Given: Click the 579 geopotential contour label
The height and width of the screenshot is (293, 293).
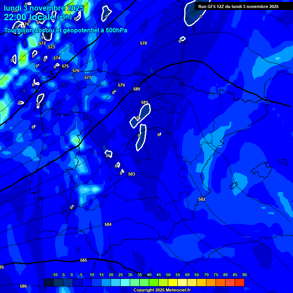Looking at the screenshot, I should pyautogui.click(x=121, y=85).
